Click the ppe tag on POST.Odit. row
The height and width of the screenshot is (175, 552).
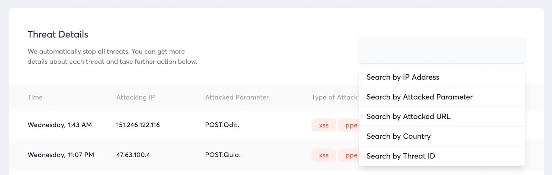point(349,125)
